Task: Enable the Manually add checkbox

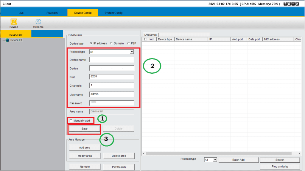Action: click(71, 121)
